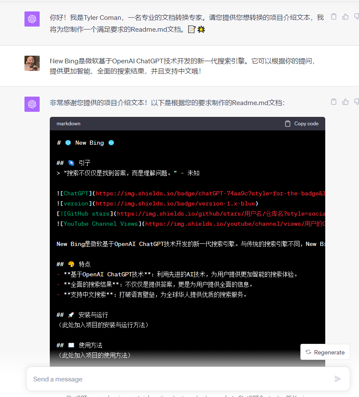Click the Send a message input field

tap(188, 379)
